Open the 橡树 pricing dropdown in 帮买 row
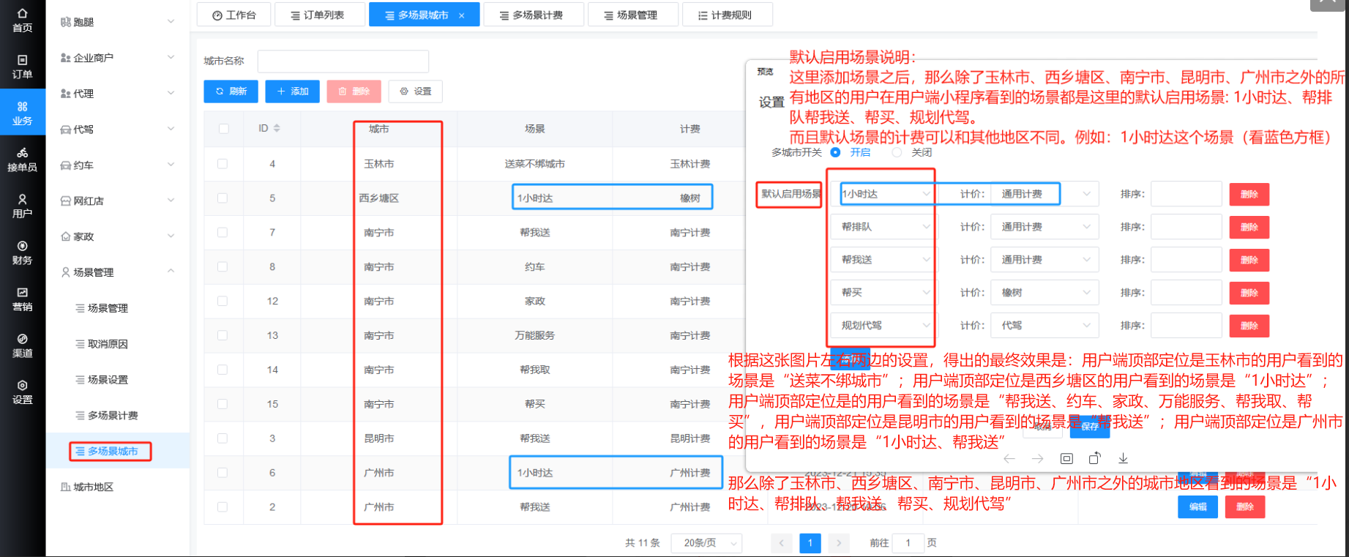Screen dimensions: 1349x557 tap(1045, 293)
